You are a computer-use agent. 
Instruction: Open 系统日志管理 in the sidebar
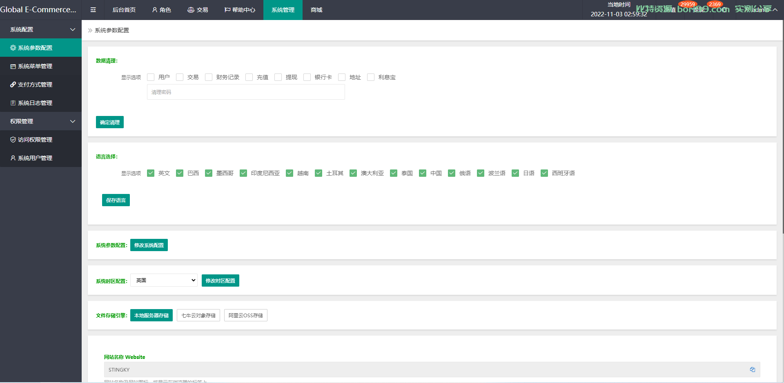click(41, 103)
